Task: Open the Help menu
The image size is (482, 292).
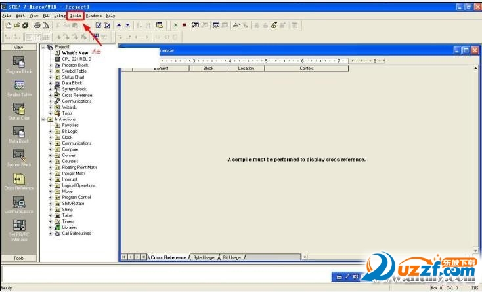Action: click(110, 15)
